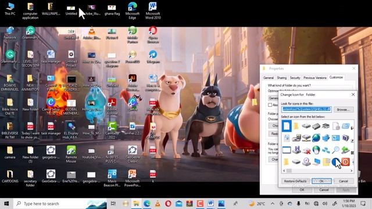Open the notification center icon
The width and height of the screenshot is (372, 209).
[363, 204]
